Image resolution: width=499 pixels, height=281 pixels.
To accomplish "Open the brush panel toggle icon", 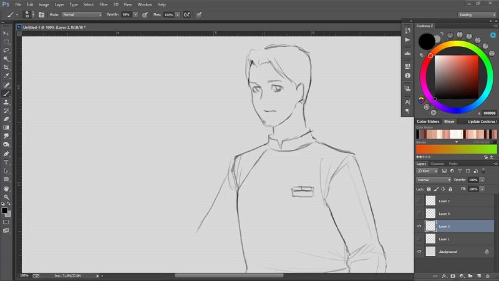I will tap(41, 14).
